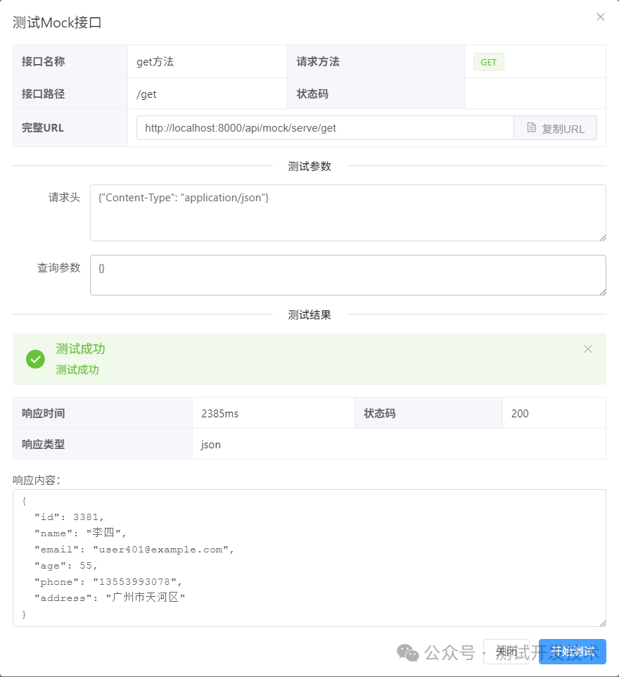The image size is (619, 677).
Task: Click the 测试结果 section divider label
Action: pos(309,315)
